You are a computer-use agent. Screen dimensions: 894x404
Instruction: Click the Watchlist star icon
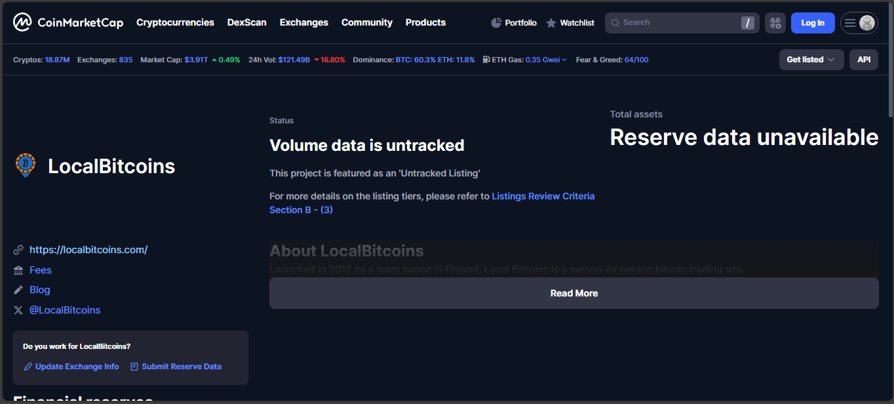click(551, 23)
